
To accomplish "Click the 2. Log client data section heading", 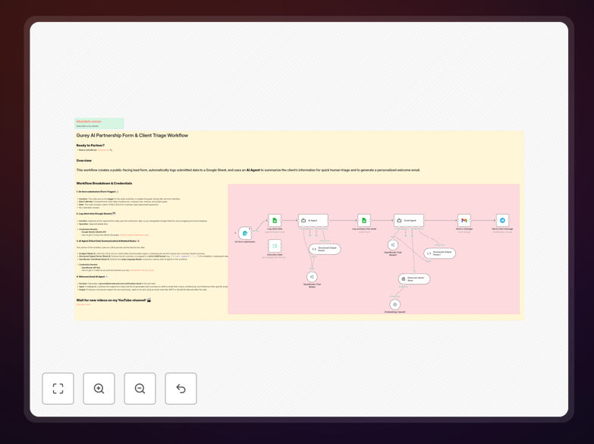I will pos(94,214).
